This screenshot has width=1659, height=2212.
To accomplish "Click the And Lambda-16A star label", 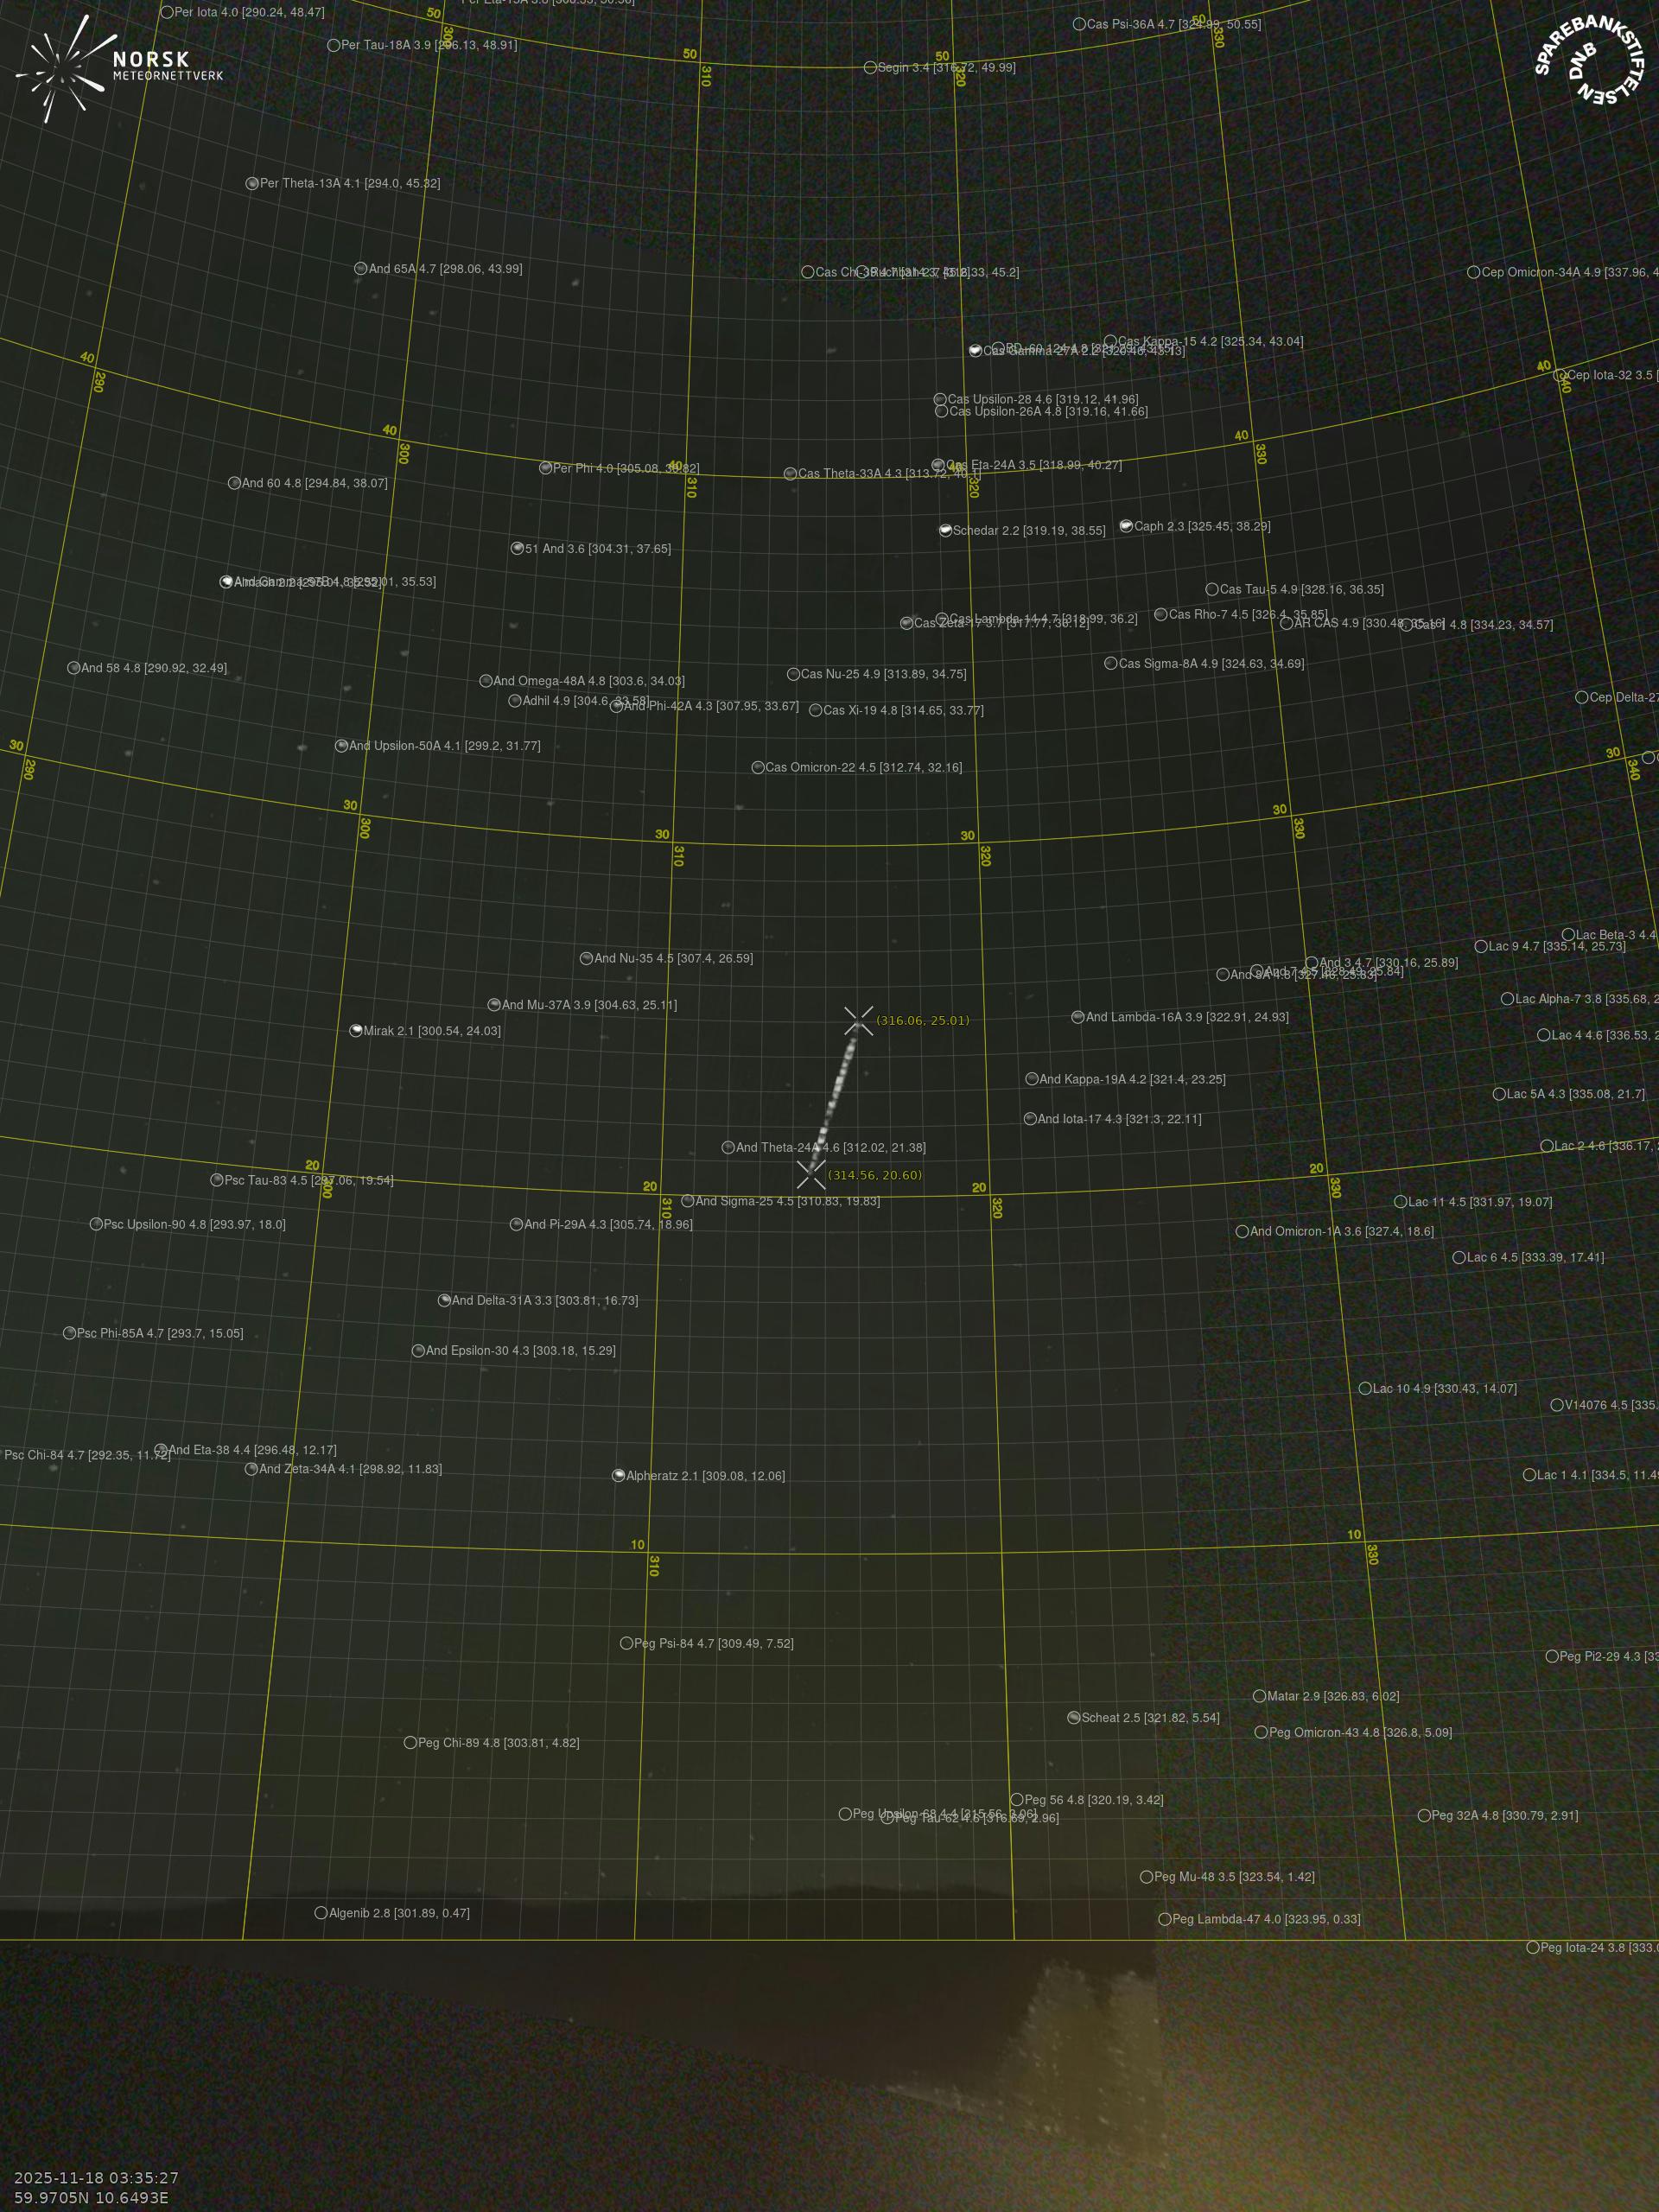I will [1186, 1017].
